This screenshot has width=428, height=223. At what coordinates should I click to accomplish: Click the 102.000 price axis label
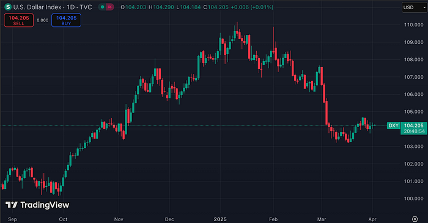click(414, 164)
